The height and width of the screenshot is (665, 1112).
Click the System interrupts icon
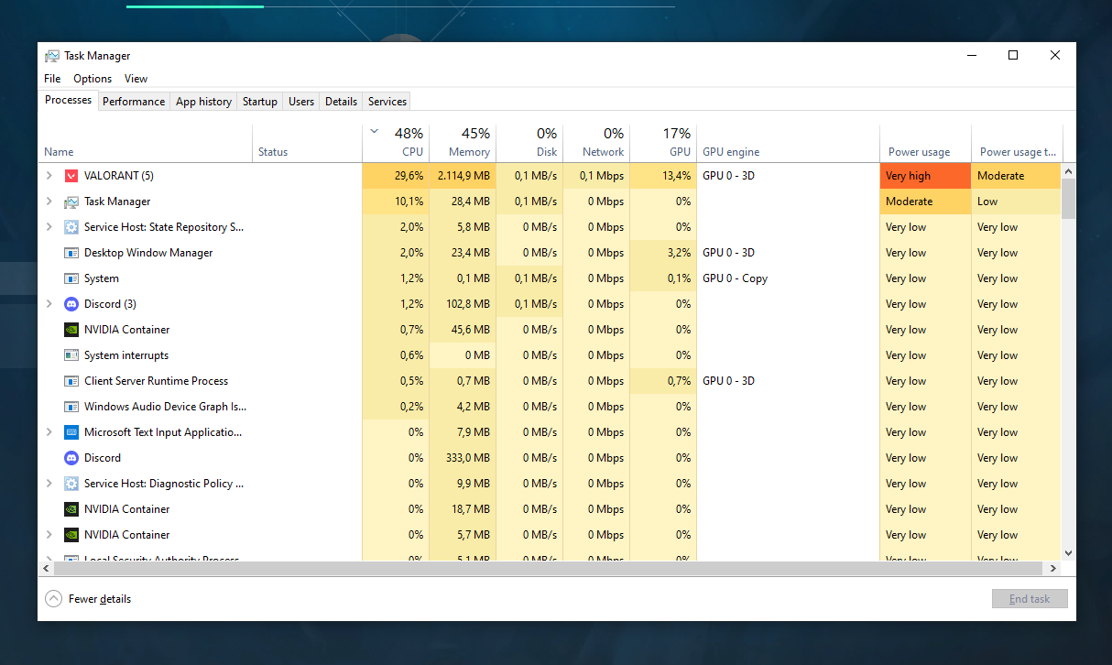[71, 355]
